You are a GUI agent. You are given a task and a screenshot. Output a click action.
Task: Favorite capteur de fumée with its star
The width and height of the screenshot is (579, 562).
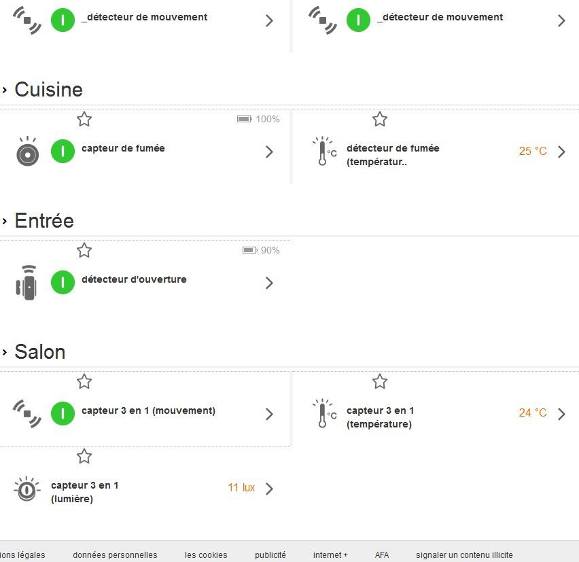[x=84, y=120]
